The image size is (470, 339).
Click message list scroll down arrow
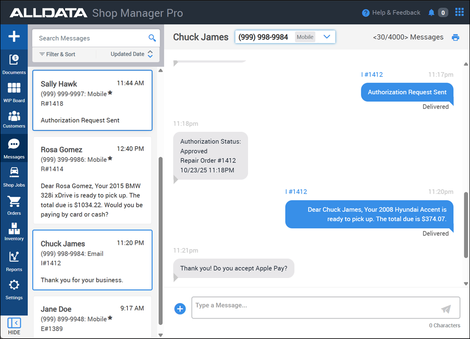pos(160,335)
